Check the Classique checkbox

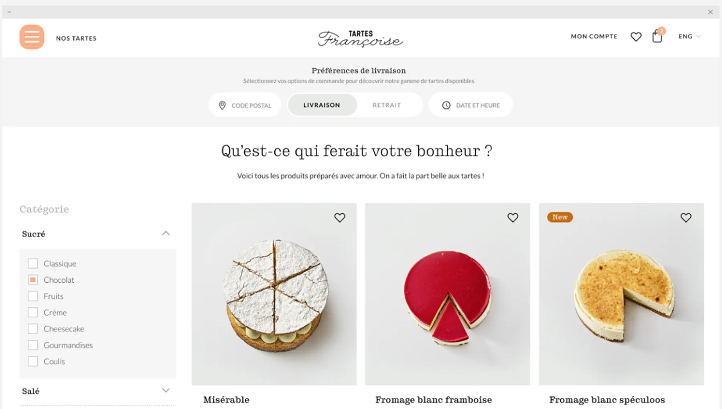click(x=33, y=263)
